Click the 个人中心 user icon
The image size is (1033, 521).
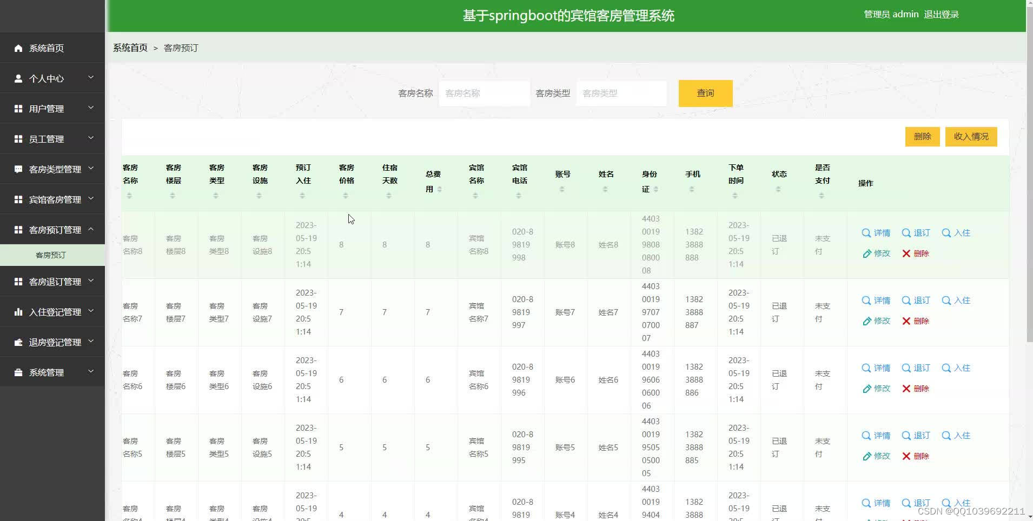[x=18, y=78]
